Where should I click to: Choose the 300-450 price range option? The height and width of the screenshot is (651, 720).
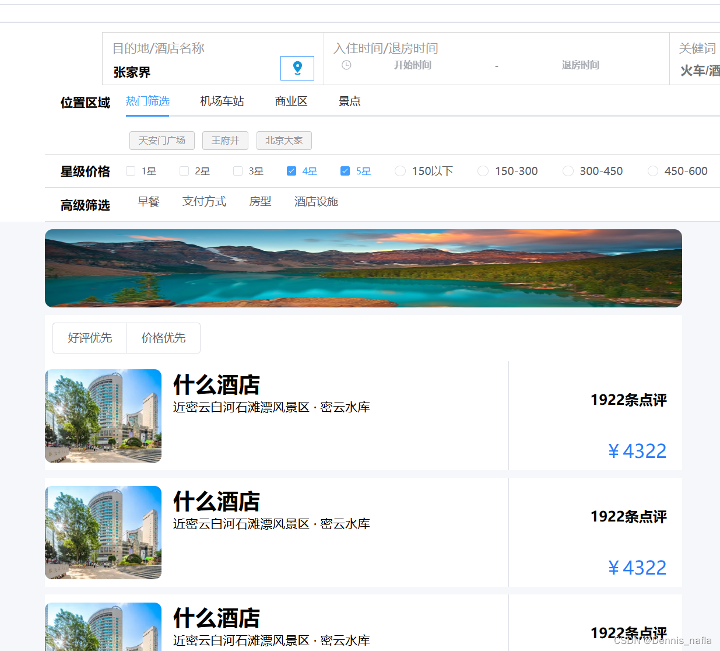pyautogui.click(x=568, y=170)
